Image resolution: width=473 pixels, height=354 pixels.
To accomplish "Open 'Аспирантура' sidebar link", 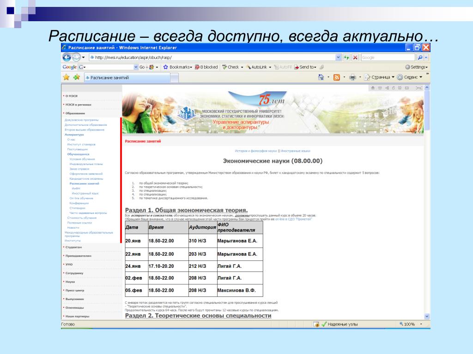I will pos(74,135).
